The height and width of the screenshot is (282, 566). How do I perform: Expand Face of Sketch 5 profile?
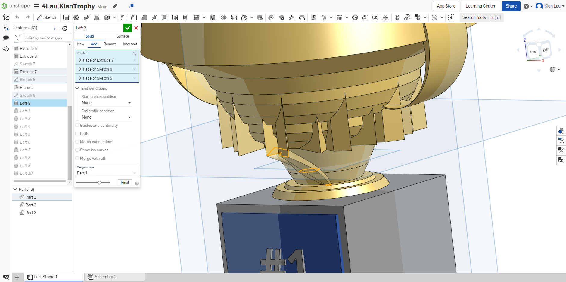(80, 78)
